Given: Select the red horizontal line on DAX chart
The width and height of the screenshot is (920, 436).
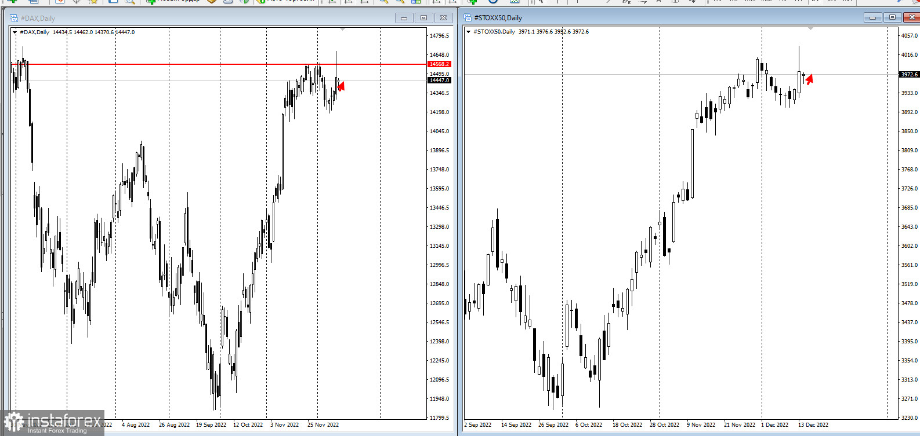Looking at the screenshot, I should [x=219, y=64].
